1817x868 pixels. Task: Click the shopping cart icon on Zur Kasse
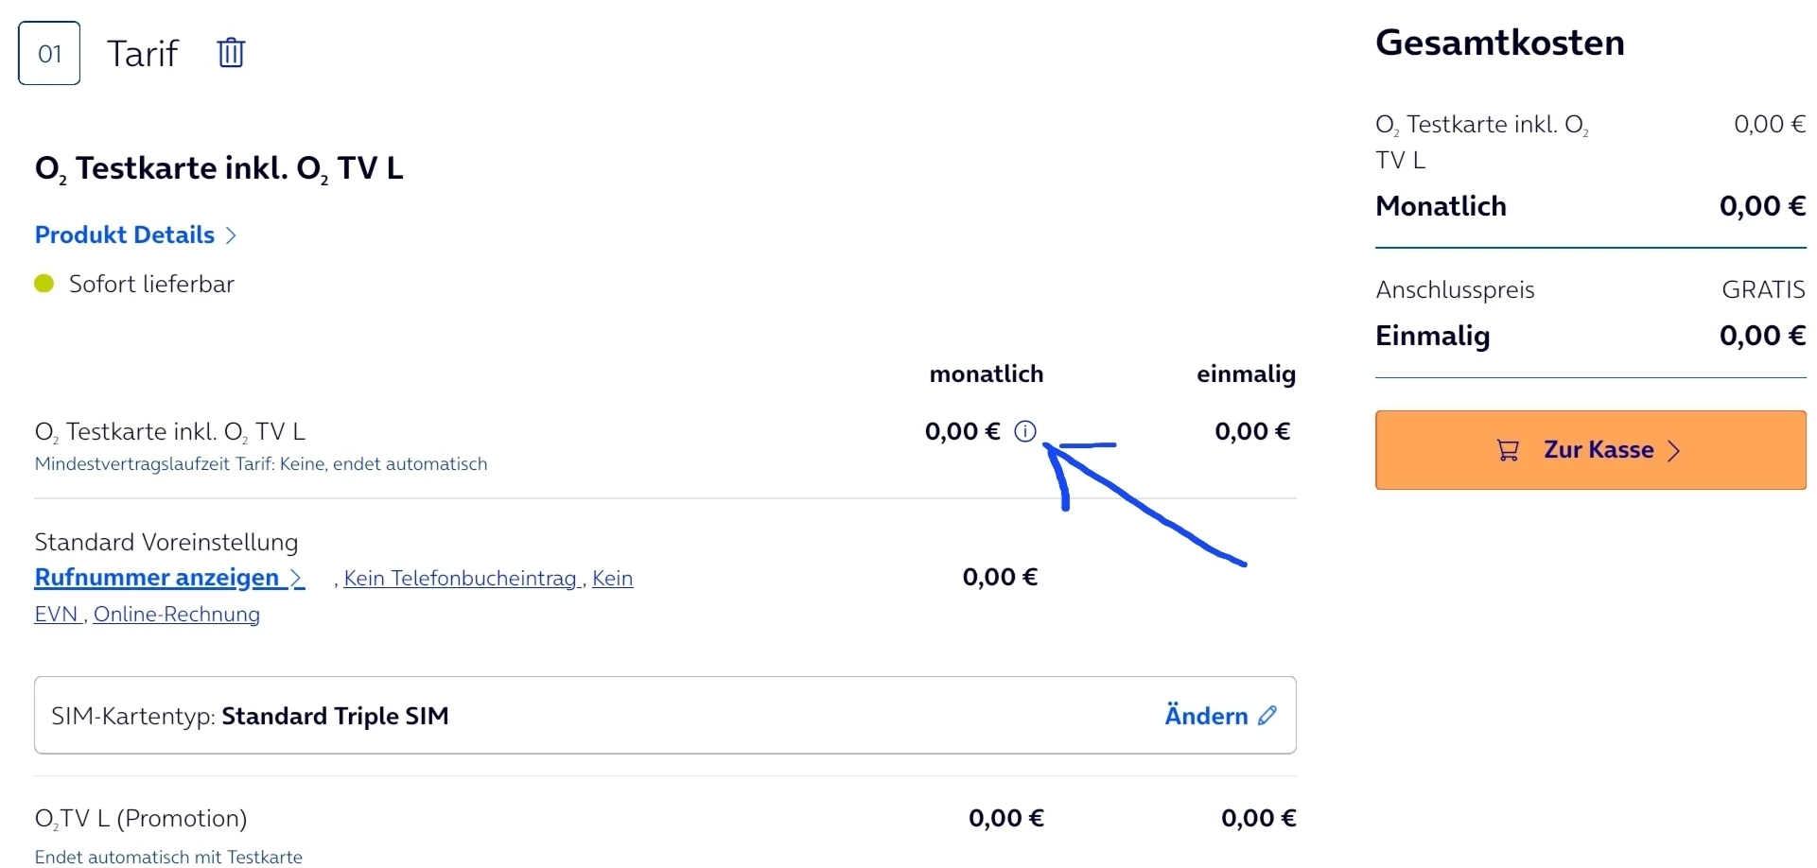1508,451
